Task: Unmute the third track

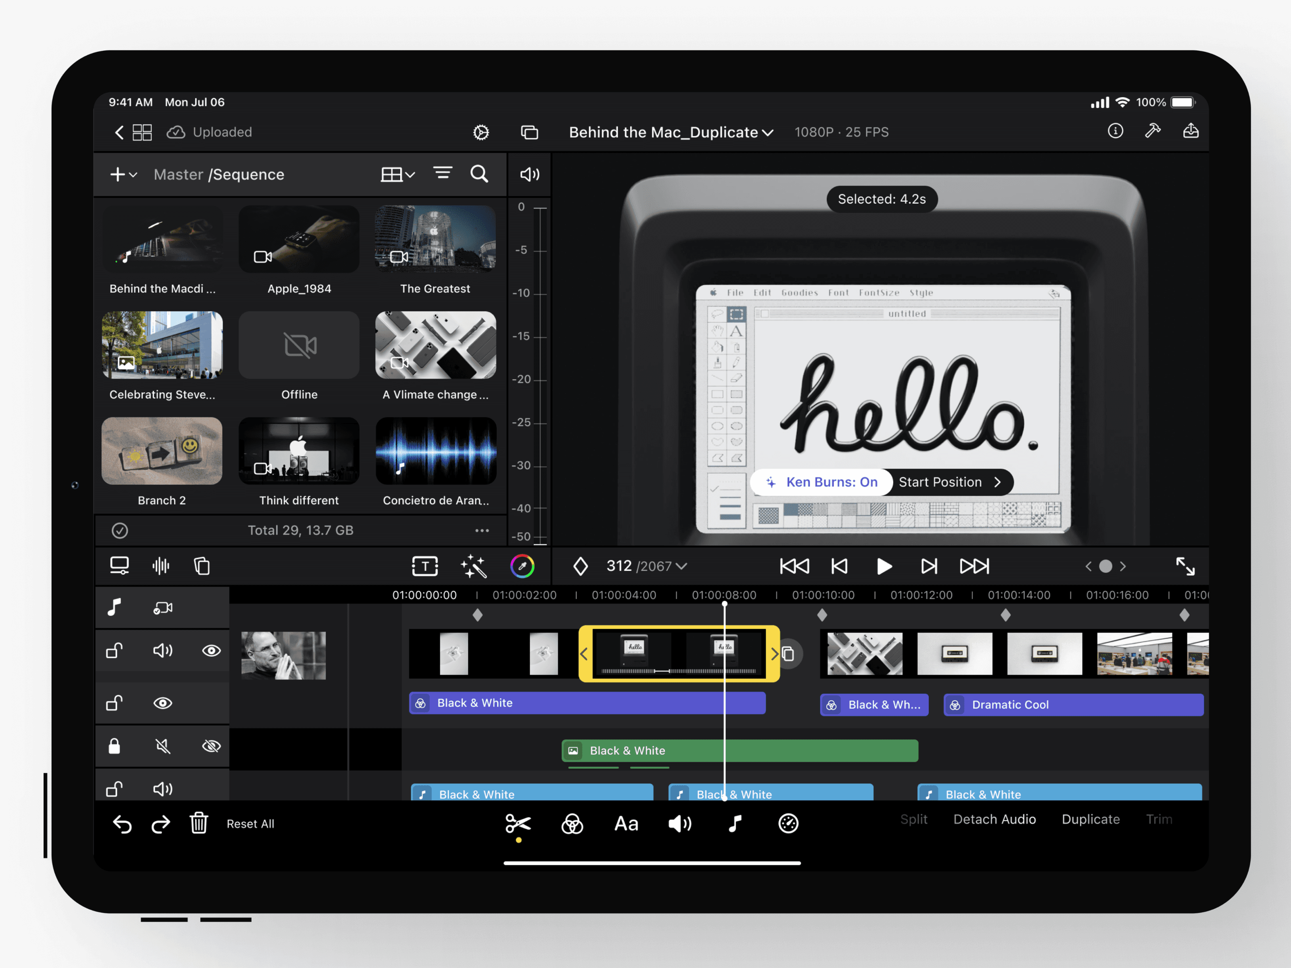Action: (x=163, y=746)
